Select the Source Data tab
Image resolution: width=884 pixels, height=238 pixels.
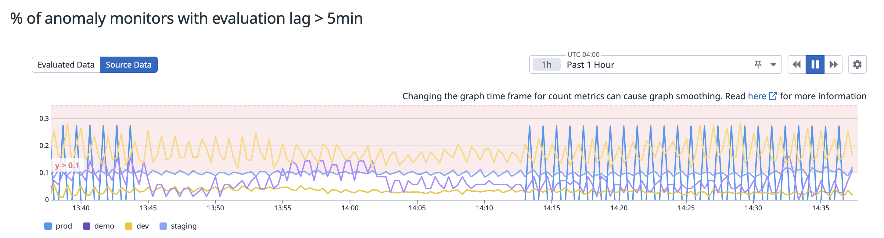pos(128,65)
